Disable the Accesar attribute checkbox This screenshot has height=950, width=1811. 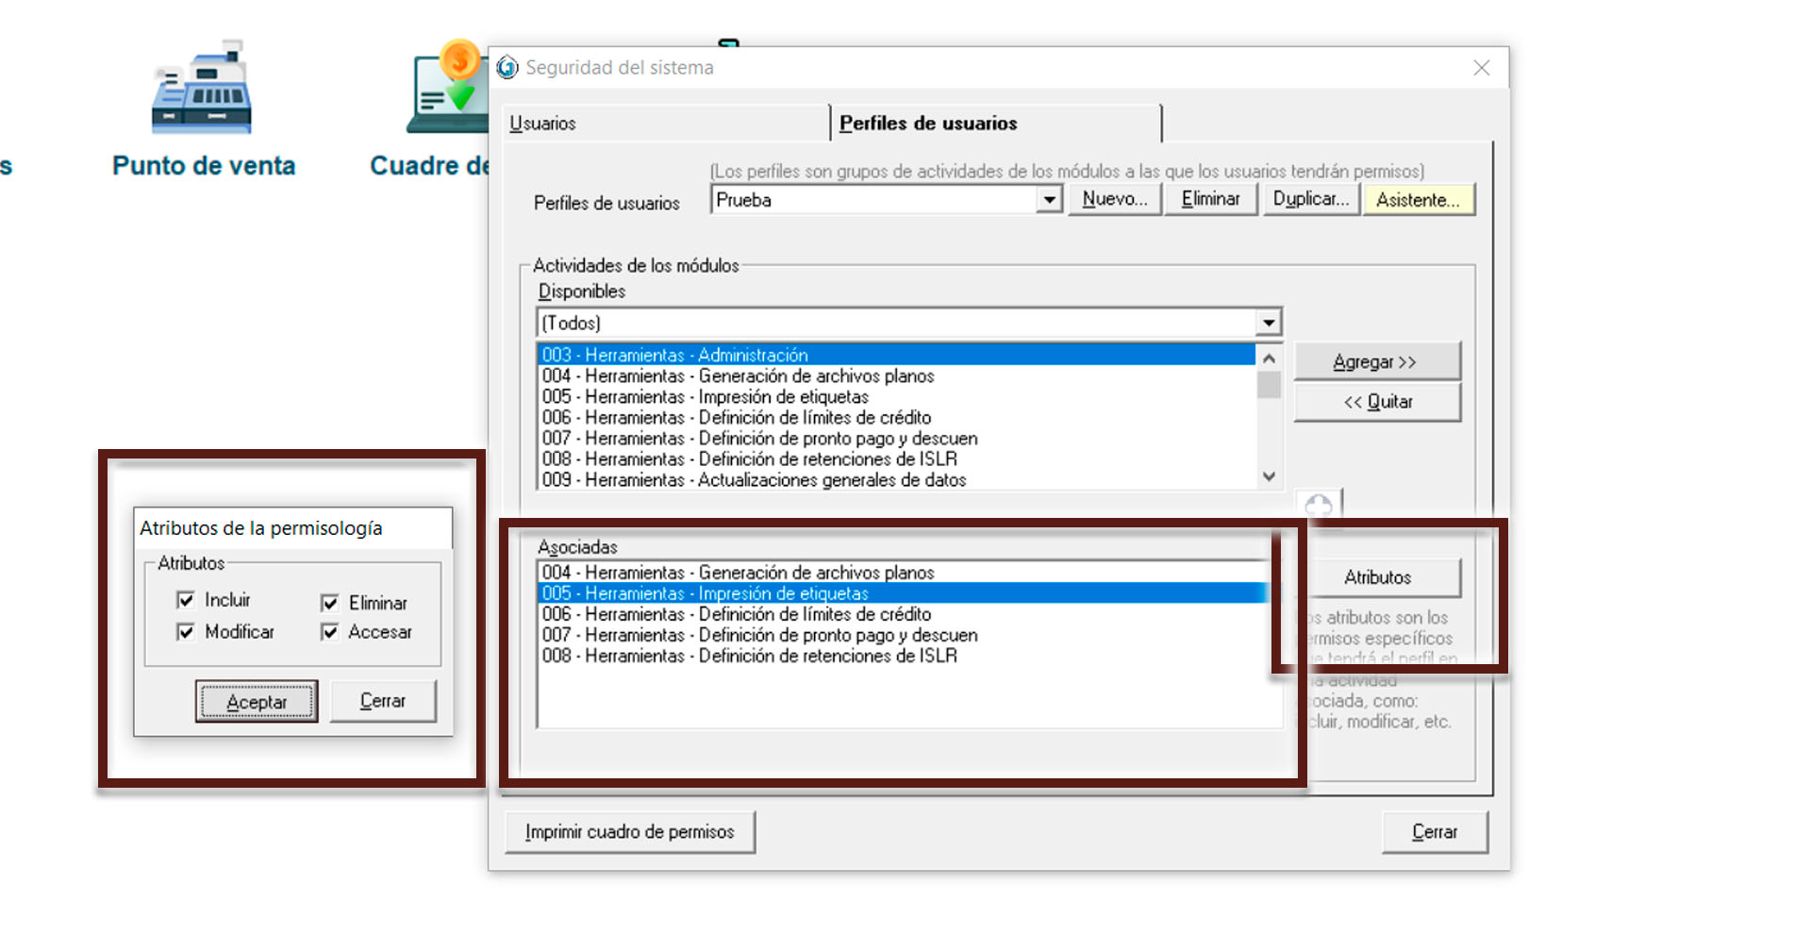point(330,632)
